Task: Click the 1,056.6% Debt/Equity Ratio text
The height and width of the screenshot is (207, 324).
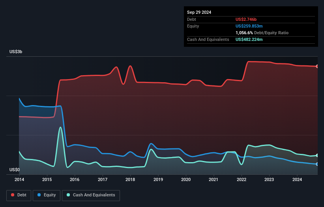Action: coord(262,33)
